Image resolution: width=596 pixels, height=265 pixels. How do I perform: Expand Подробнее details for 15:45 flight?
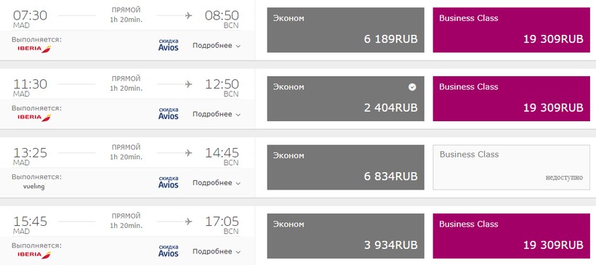tap(217, 252)
